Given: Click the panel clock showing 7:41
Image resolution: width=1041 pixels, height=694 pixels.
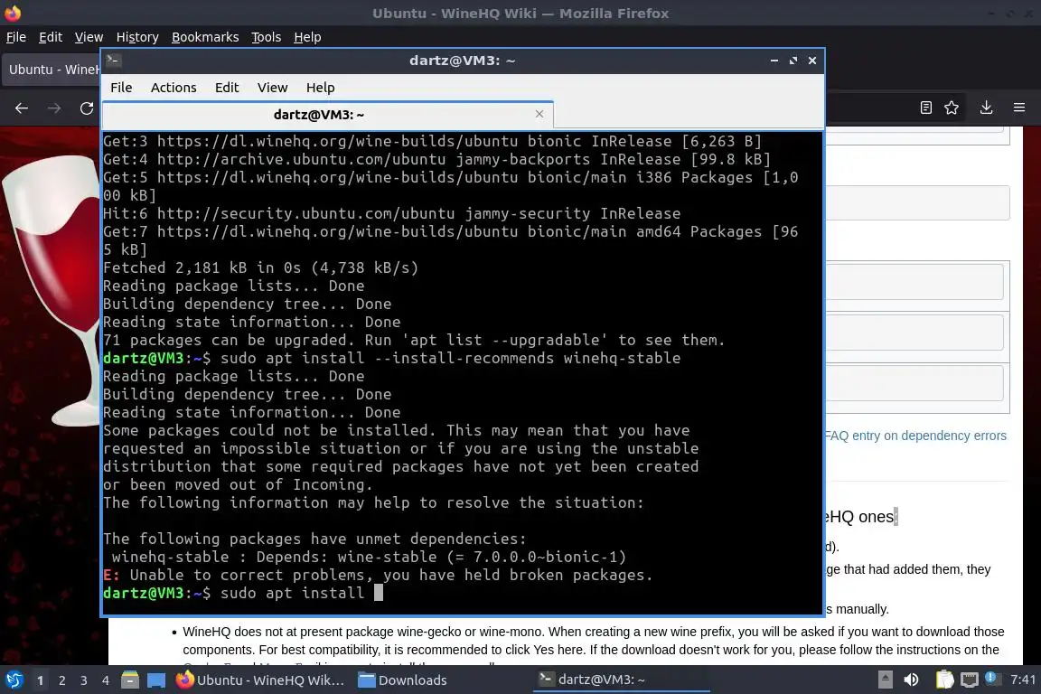Looking at the screenshot, I should [x=1023, y=680].
